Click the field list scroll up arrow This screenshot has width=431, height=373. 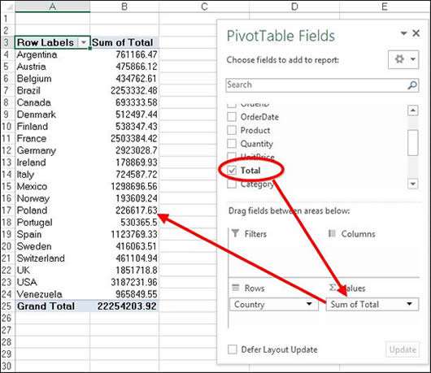tap(412, 111)
